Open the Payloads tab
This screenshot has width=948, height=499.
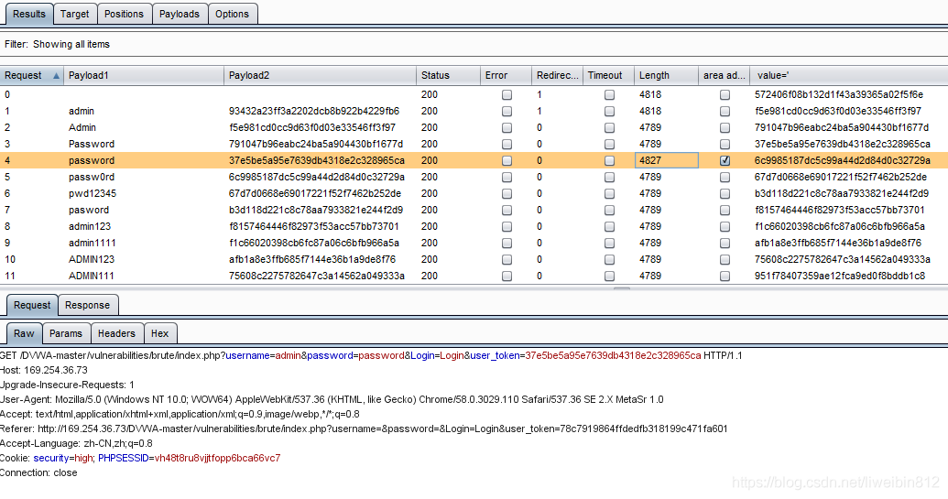180,14
